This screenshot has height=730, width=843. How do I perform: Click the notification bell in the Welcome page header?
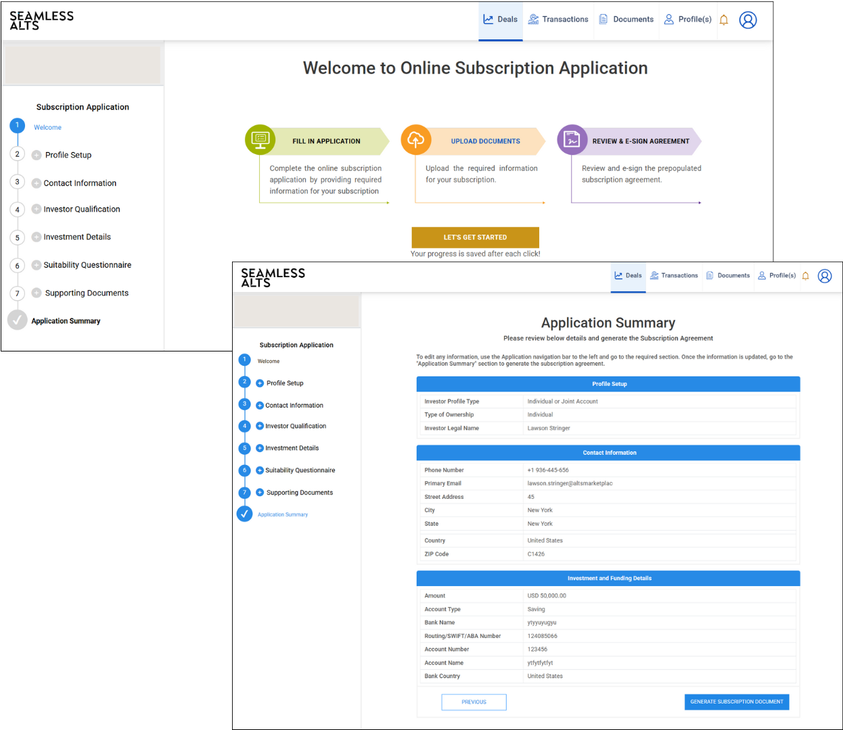click(x=724, y=20)
